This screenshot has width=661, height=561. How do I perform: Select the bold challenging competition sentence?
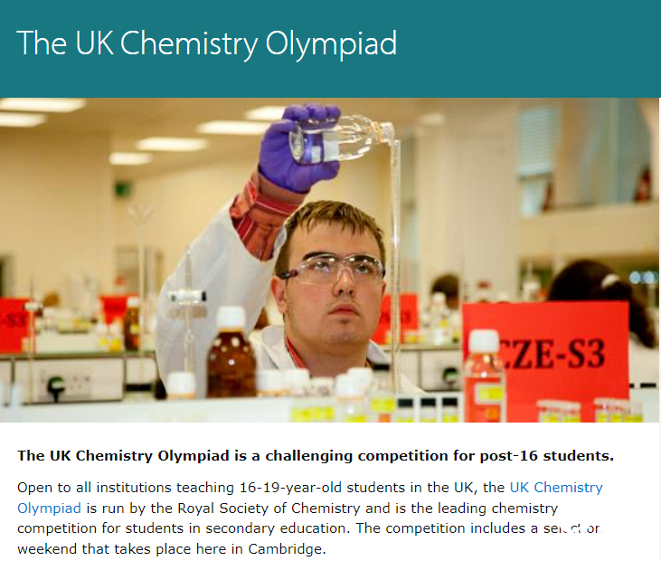pos(316,455)
